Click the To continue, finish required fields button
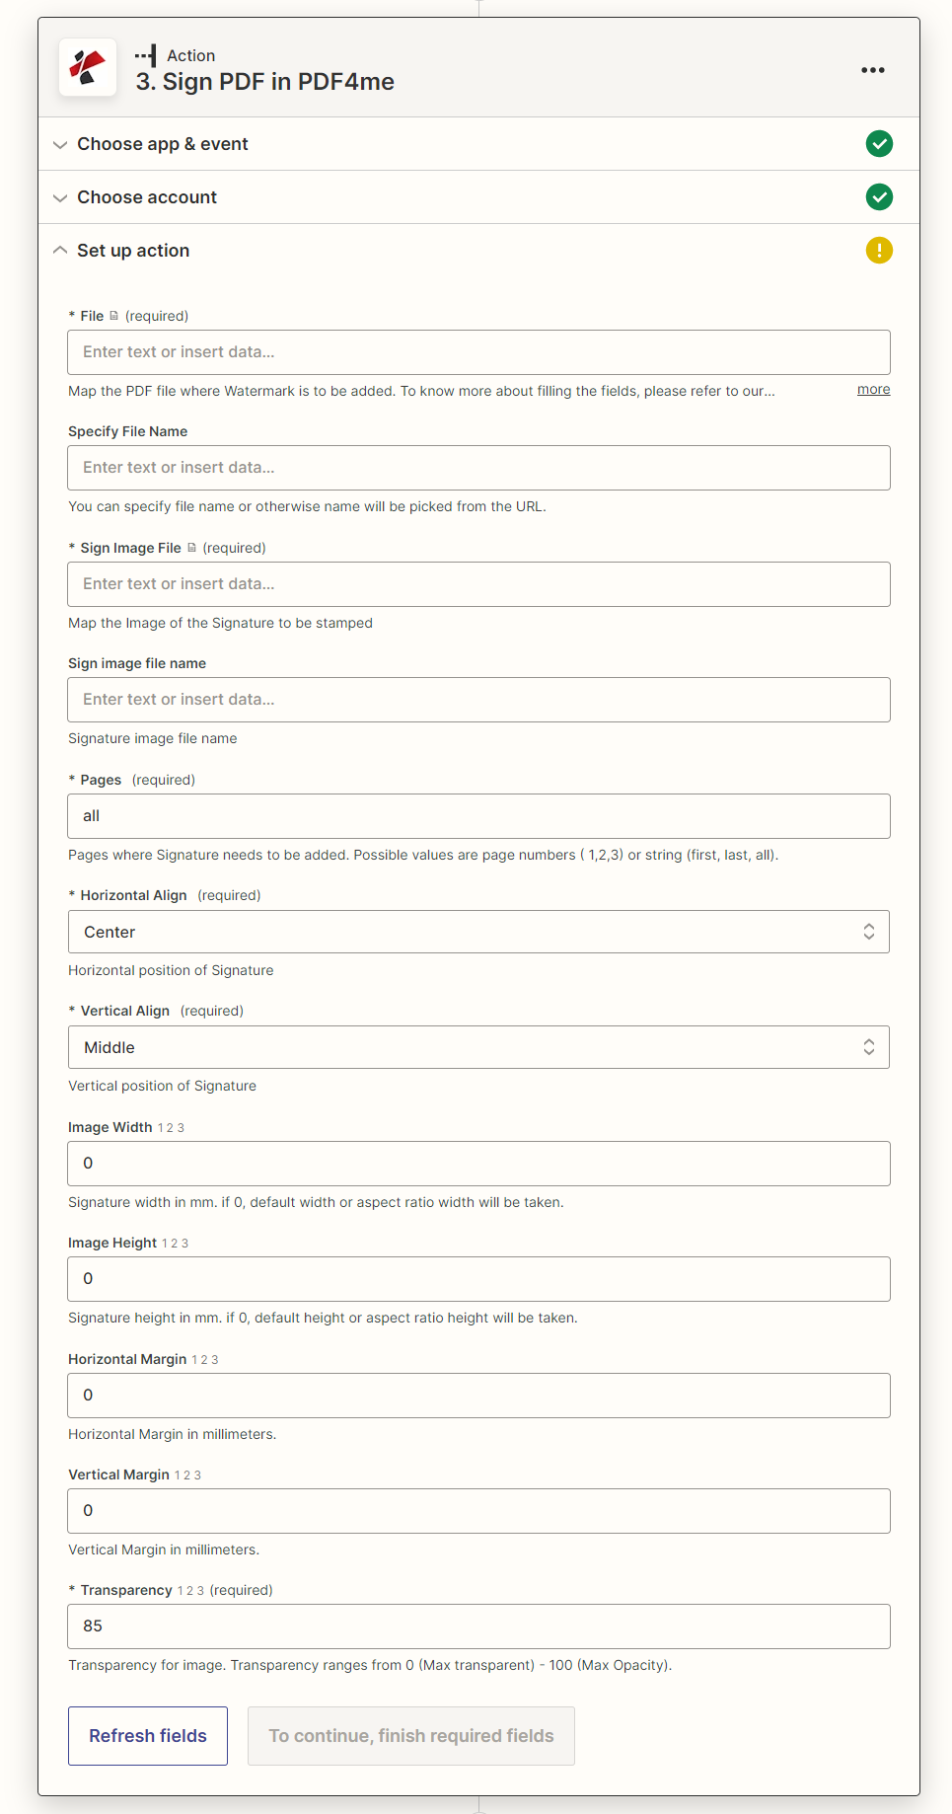Image resolution: width=952 pixels, height=1814 pixels. coord(410,1735)
